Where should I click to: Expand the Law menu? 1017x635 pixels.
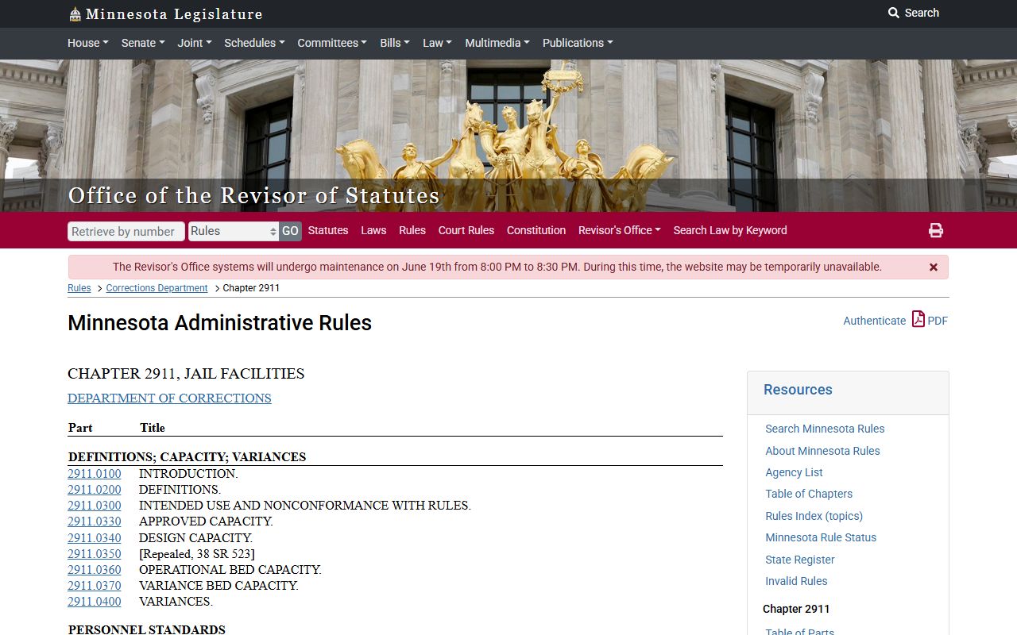(437, 43)
